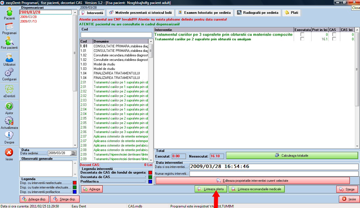Click the Listeaza oferta button
Viewport: 360px width, 208px height.
click(210, 189)
